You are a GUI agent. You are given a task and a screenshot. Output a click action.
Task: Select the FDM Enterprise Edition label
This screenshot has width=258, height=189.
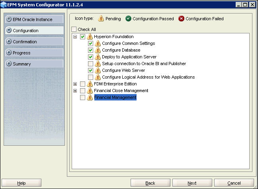tap(115, 84)
